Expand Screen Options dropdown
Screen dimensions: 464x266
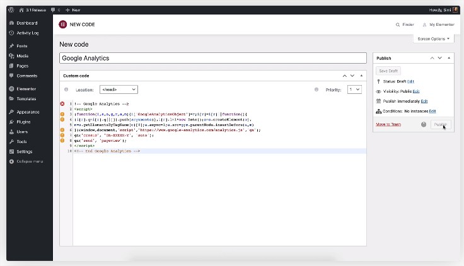pyautogui.click(x=434, y=38)
